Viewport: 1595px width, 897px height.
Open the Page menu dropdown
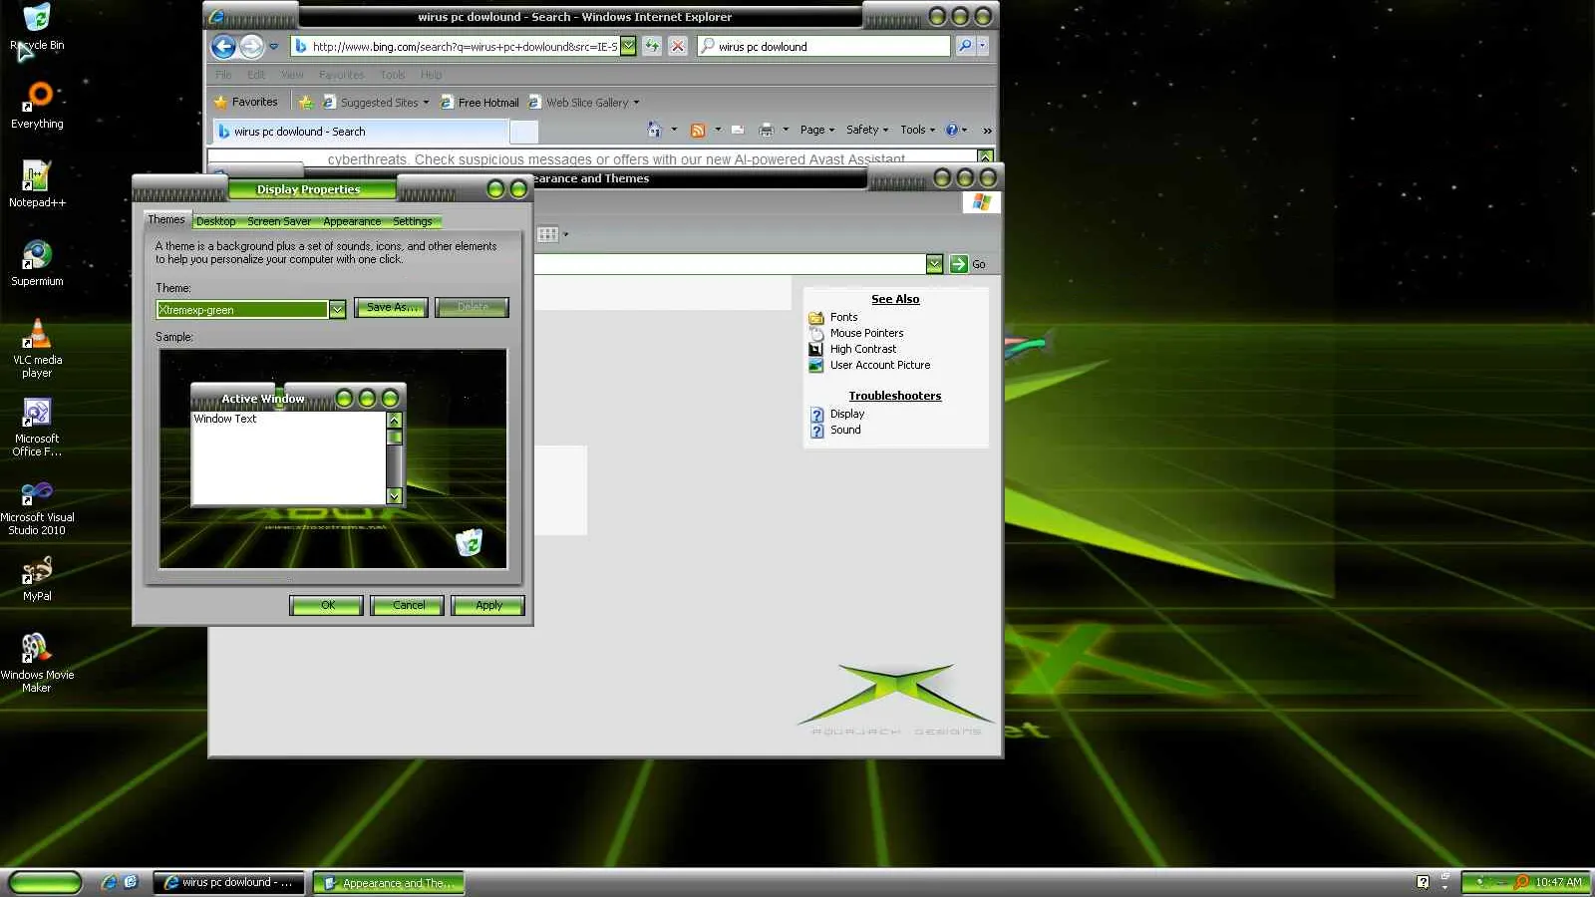point(817,130)
